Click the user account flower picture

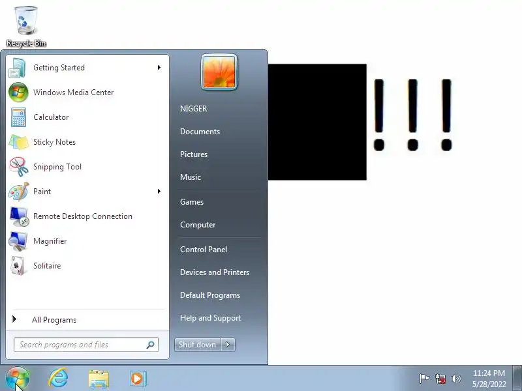(219, 72)
